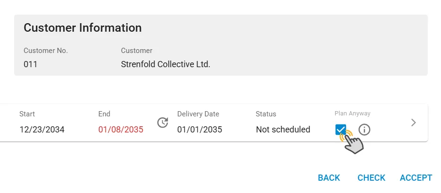
Task: Select the start date 12/23/2034
Action: point(42,130)
